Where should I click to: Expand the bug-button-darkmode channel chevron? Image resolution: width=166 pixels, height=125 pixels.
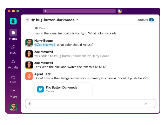click(77, 20)
